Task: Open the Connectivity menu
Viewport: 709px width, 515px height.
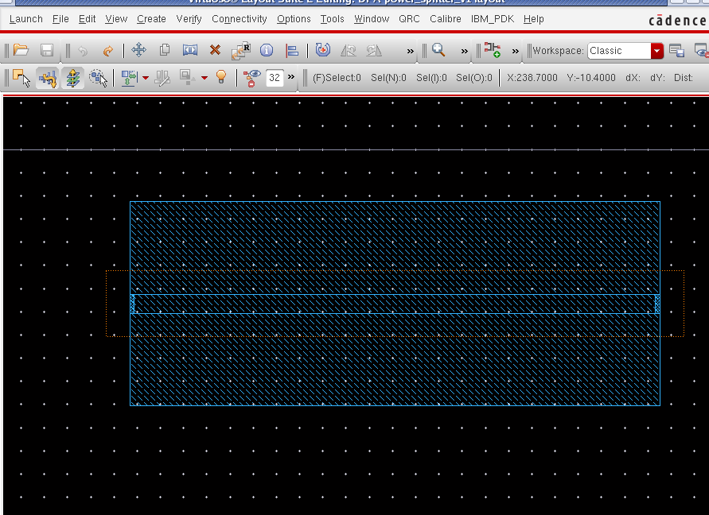Action: pyautogui.click(x=239, y=18)
